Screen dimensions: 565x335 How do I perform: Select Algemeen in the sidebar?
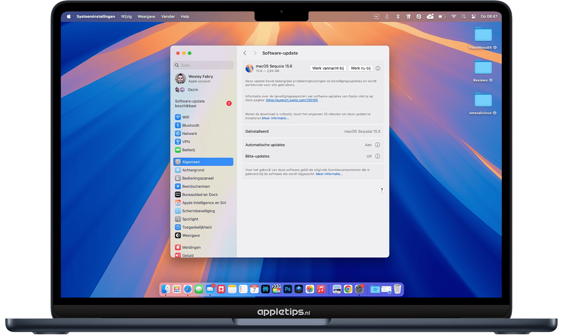pos(203,162)
